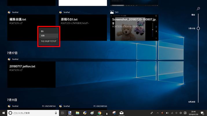Click the Task View taskbar icon
This screenshot has width=207, height=116.
point(62,113)
